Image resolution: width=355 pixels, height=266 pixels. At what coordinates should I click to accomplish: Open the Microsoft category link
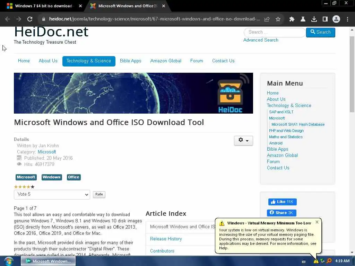(x=47, y=152)
